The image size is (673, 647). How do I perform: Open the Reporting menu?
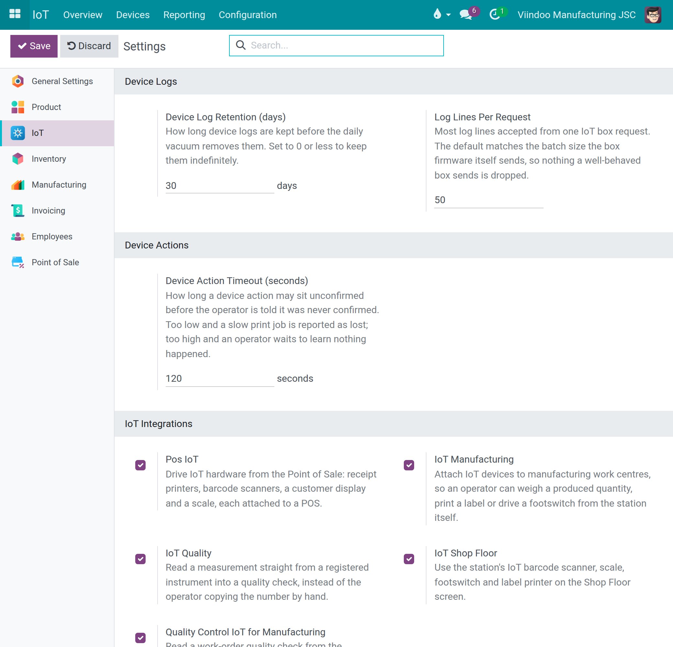click(184, 15)
